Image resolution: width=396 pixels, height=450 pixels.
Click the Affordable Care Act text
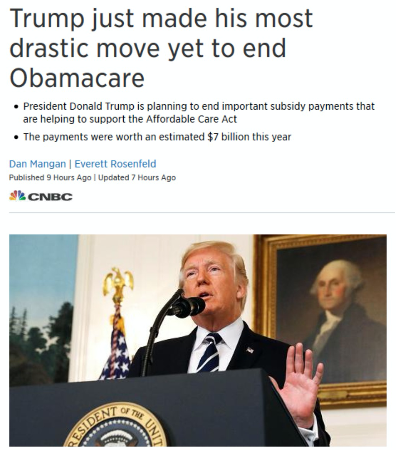click(191, 119)
